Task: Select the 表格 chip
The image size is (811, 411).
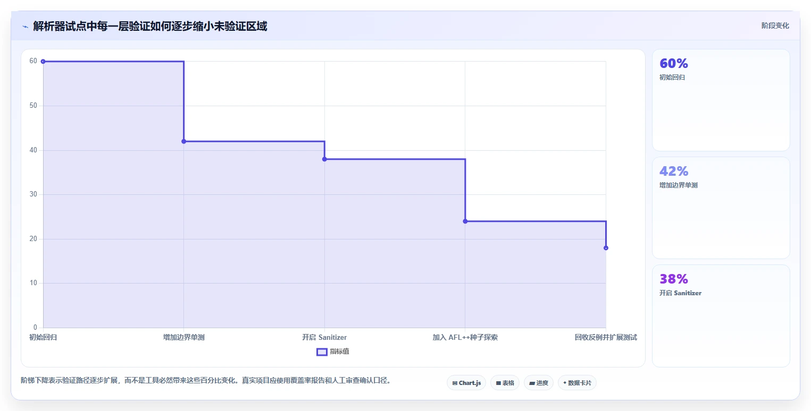Action: click(x=505, y=383)
